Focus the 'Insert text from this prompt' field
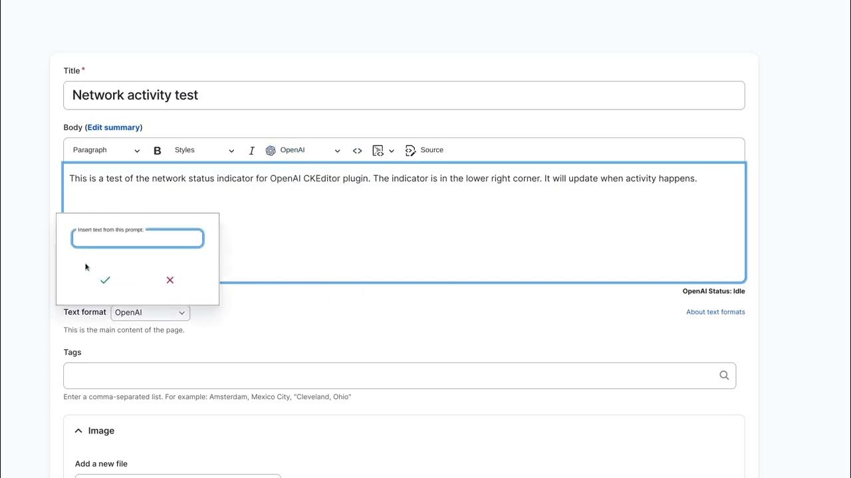Viewport: 851px width, 478px height. (x=138, y=238)
